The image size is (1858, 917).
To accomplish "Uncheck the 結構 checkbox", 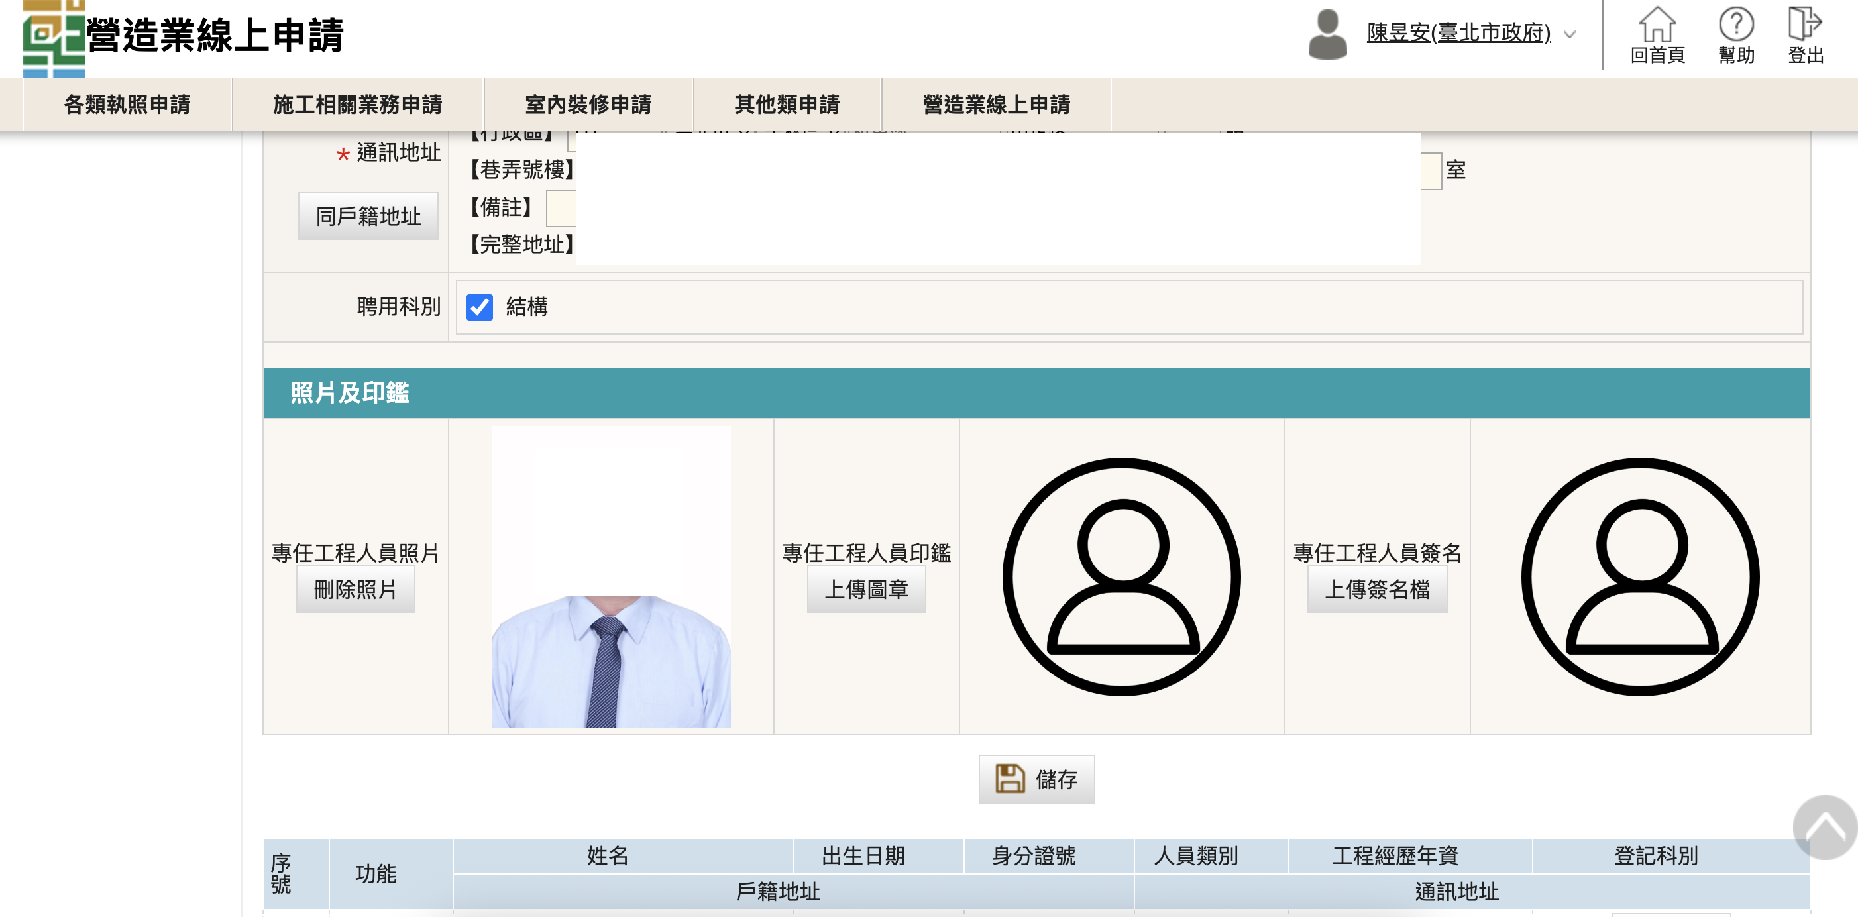I will coord(480,307).
